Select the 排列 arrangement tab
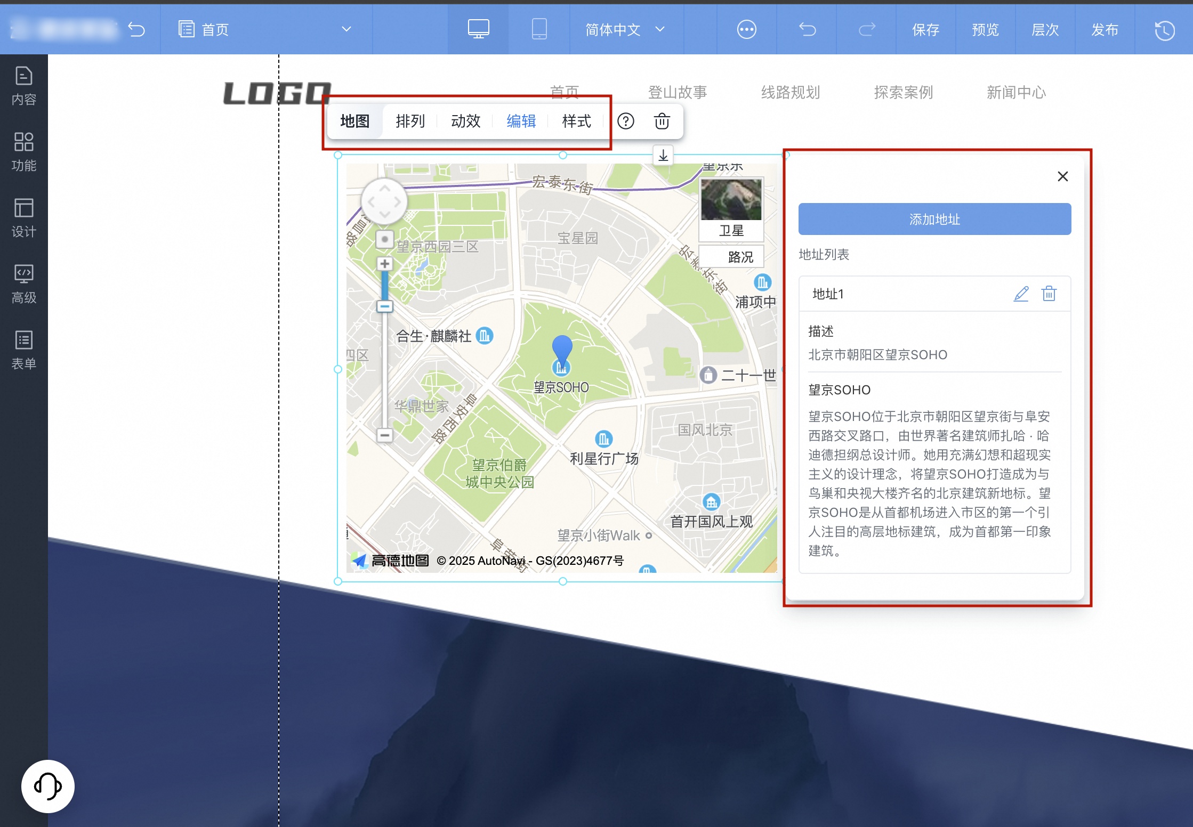The height and width of the screenshot is (827, 1193). click(x=410, y=121)
